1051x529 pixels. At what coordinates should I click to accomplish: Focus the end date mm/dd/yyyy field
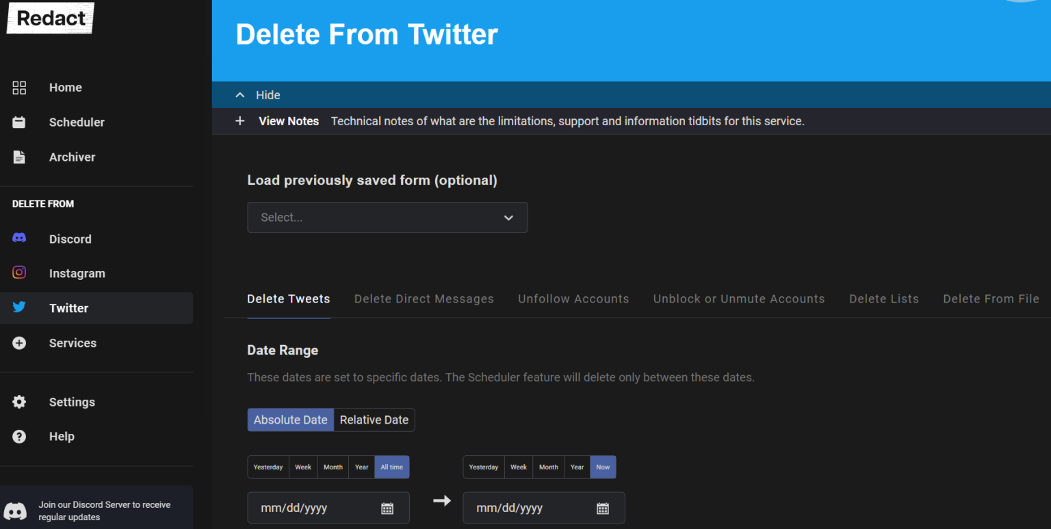click(544, 508)
